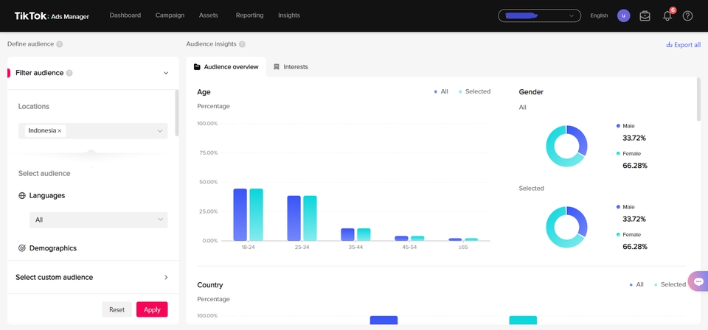Click the blue 35-44 age bar

347,234
